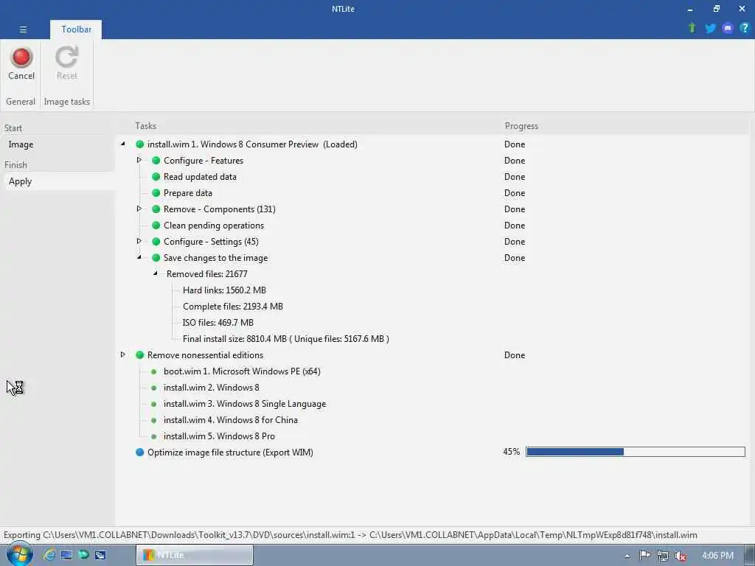Click the NTLite taskbar button

(x=195, y=555)
